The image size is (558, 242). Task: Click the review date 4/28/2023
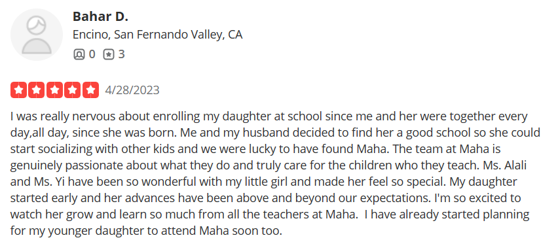(132, 90)
